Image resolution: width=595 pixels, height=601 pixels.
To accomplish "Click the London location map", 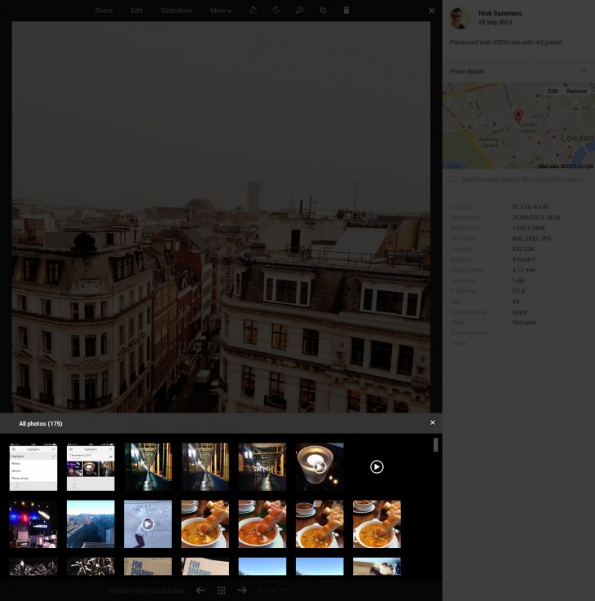I will point(518,126).
